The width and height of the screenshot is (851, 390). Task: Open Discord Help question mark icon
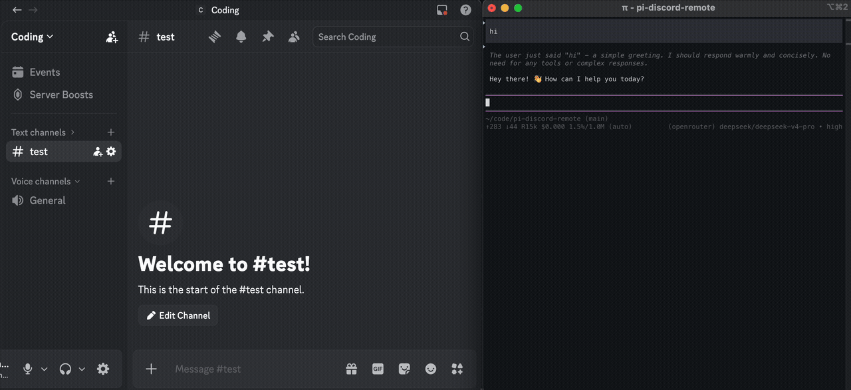[x=465, y=10]
